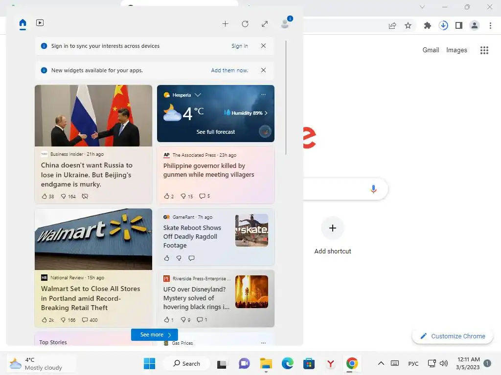Open Microsoft Edge from taskbar
This screenshot has height=375, width=501.
tap(287, 363)
